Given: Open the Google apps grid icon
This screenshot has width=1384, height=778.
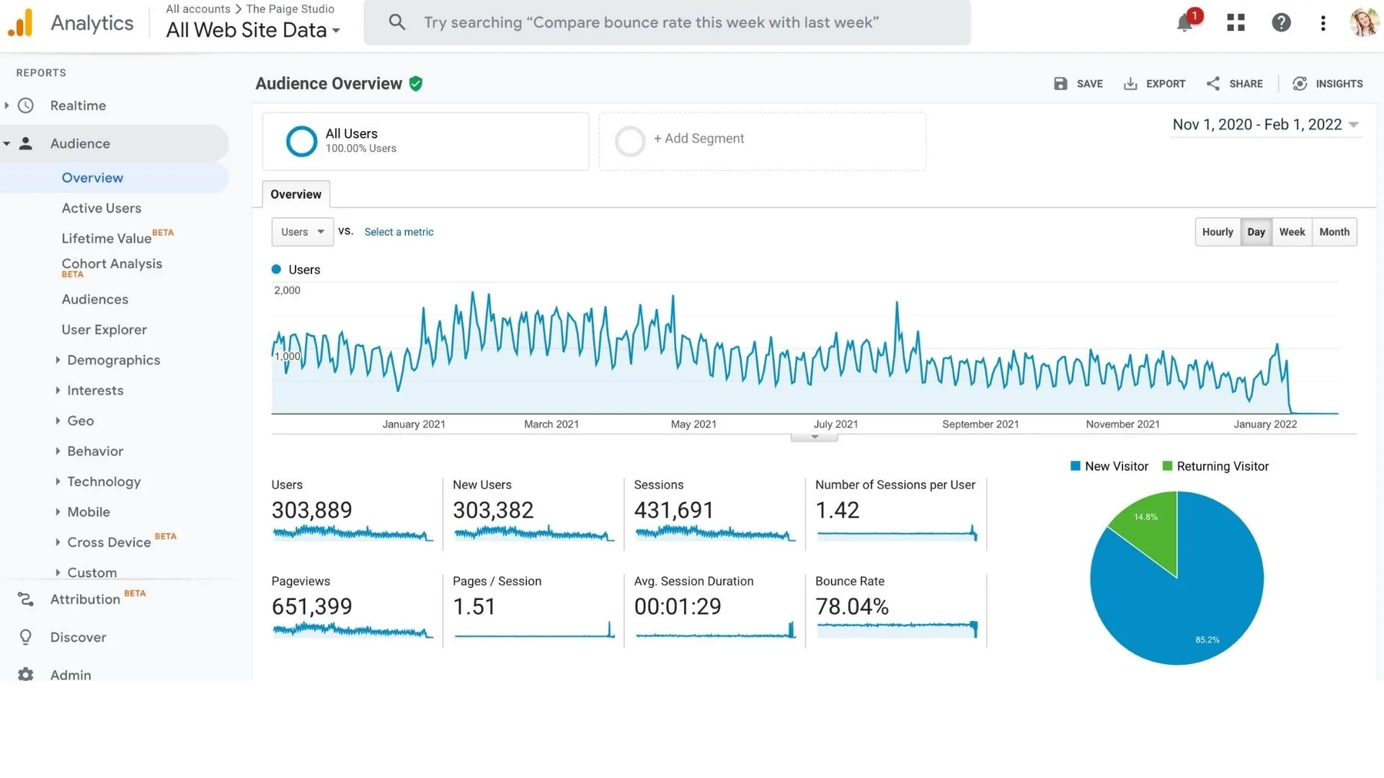Looking at the screenshot, I should click(1236, 23).
